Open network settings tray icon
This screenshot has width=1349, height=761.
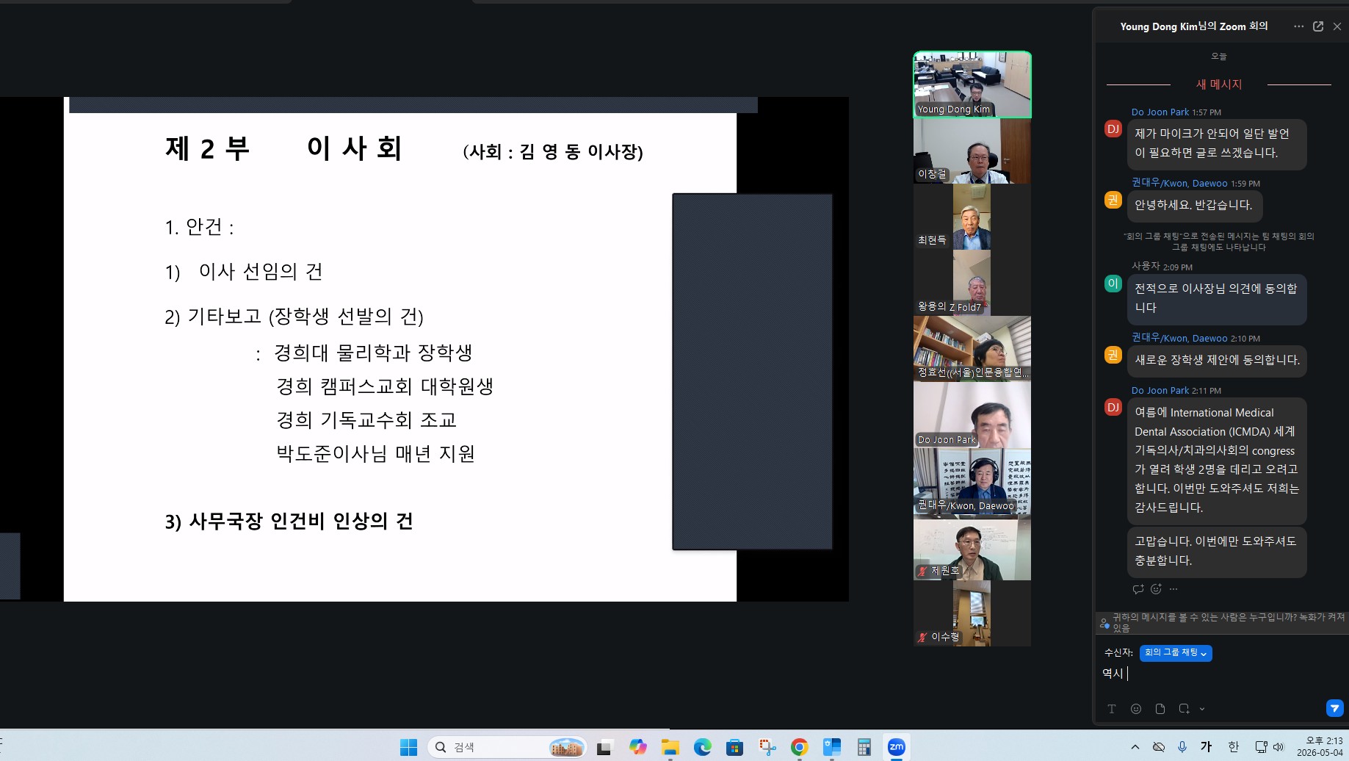tap(1261, 747)
